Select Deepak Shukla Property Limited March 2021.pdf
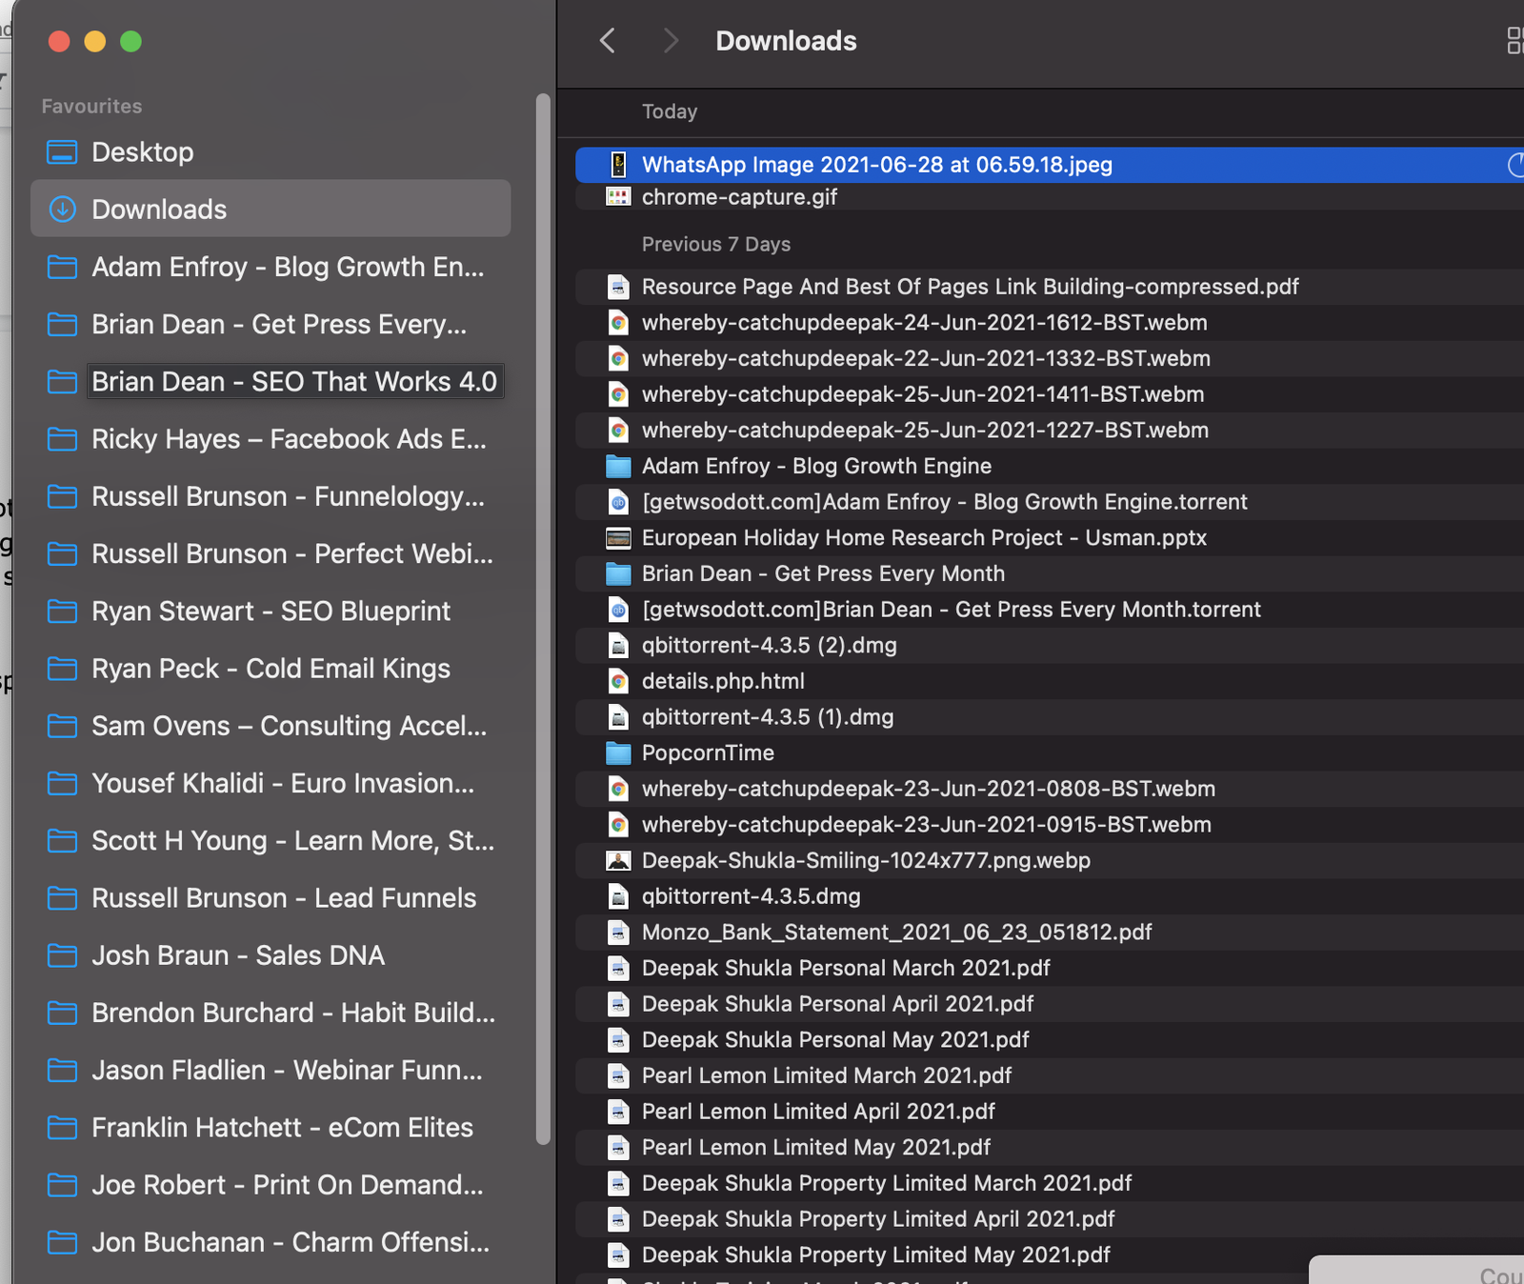 (1050, 1184)
